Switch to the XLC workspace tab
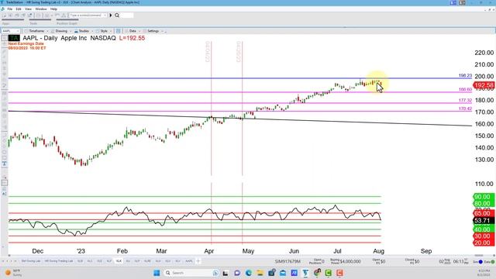 90,261
